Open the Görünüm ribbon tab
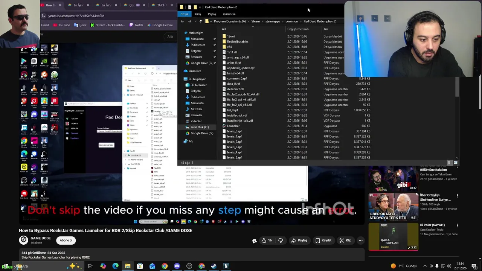 229,14
